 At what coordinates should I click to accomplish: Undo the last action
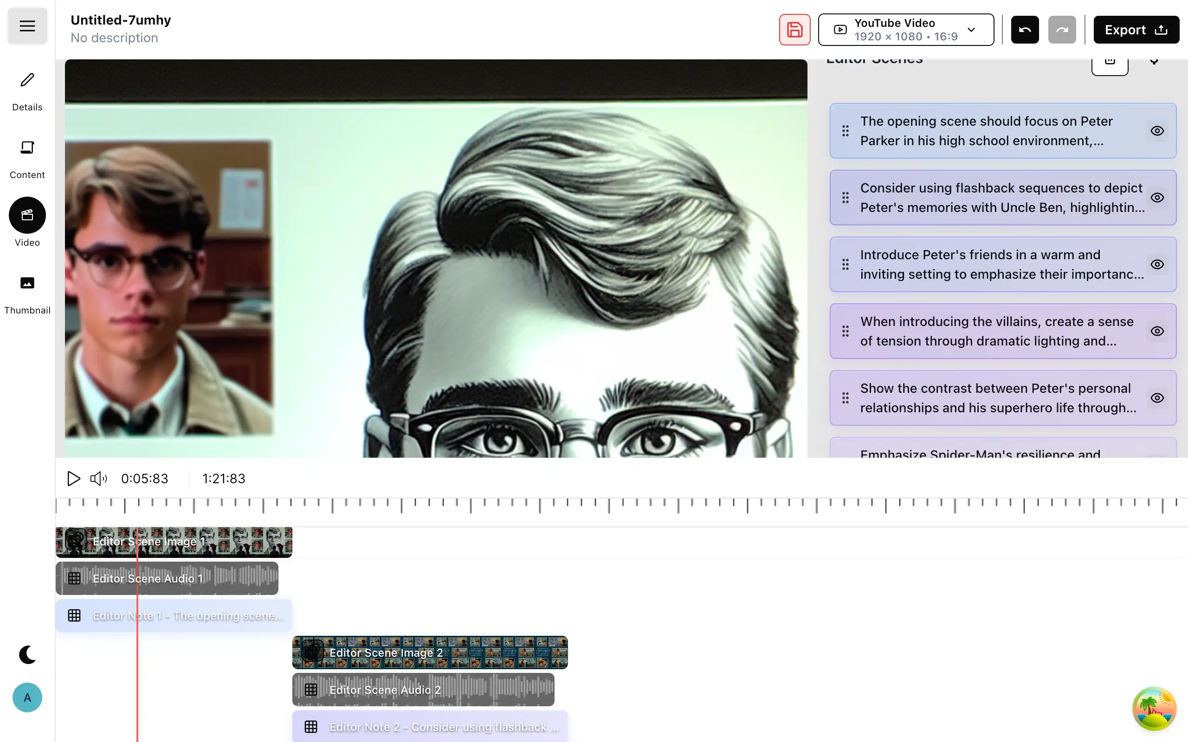(x=1025, y=30)
